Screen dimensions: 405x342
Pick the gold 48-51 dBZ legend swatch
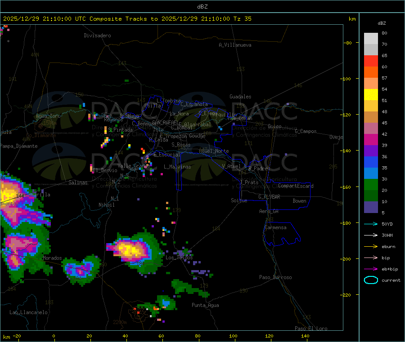pos(371,106)
